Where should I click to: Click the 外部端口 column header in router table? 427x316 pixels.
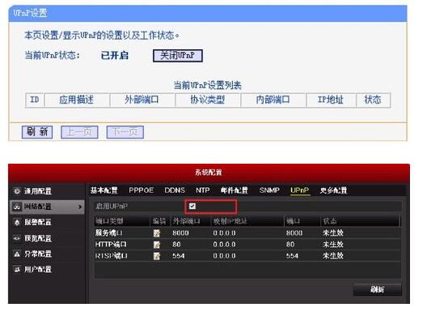(142, 100)
